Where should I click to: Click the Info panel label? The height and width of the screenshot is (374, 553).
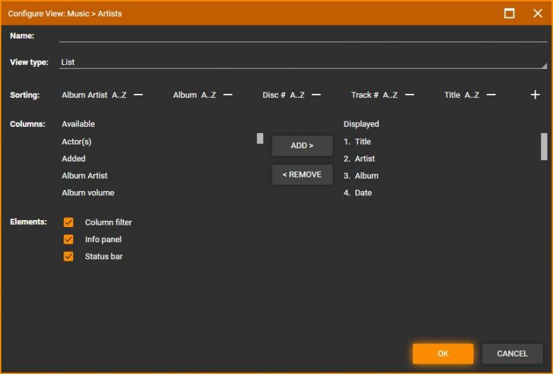click(103, 239)
